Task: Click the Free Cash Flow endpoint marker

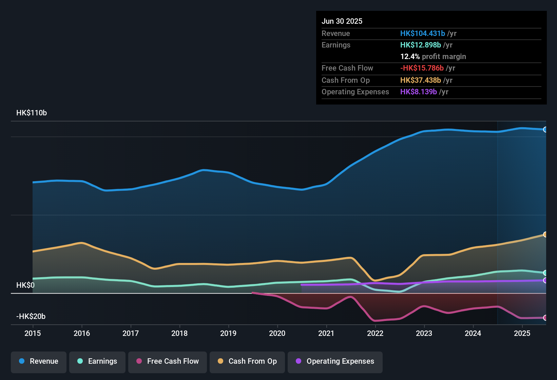Action: click(x=545, y=318)
